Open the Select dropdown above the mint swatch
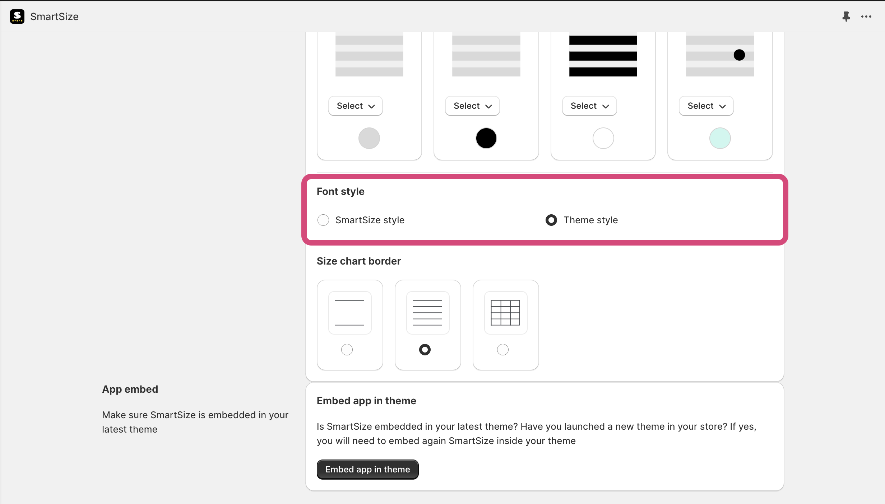The width and height of the screenshot is (885, 504). 706,106
